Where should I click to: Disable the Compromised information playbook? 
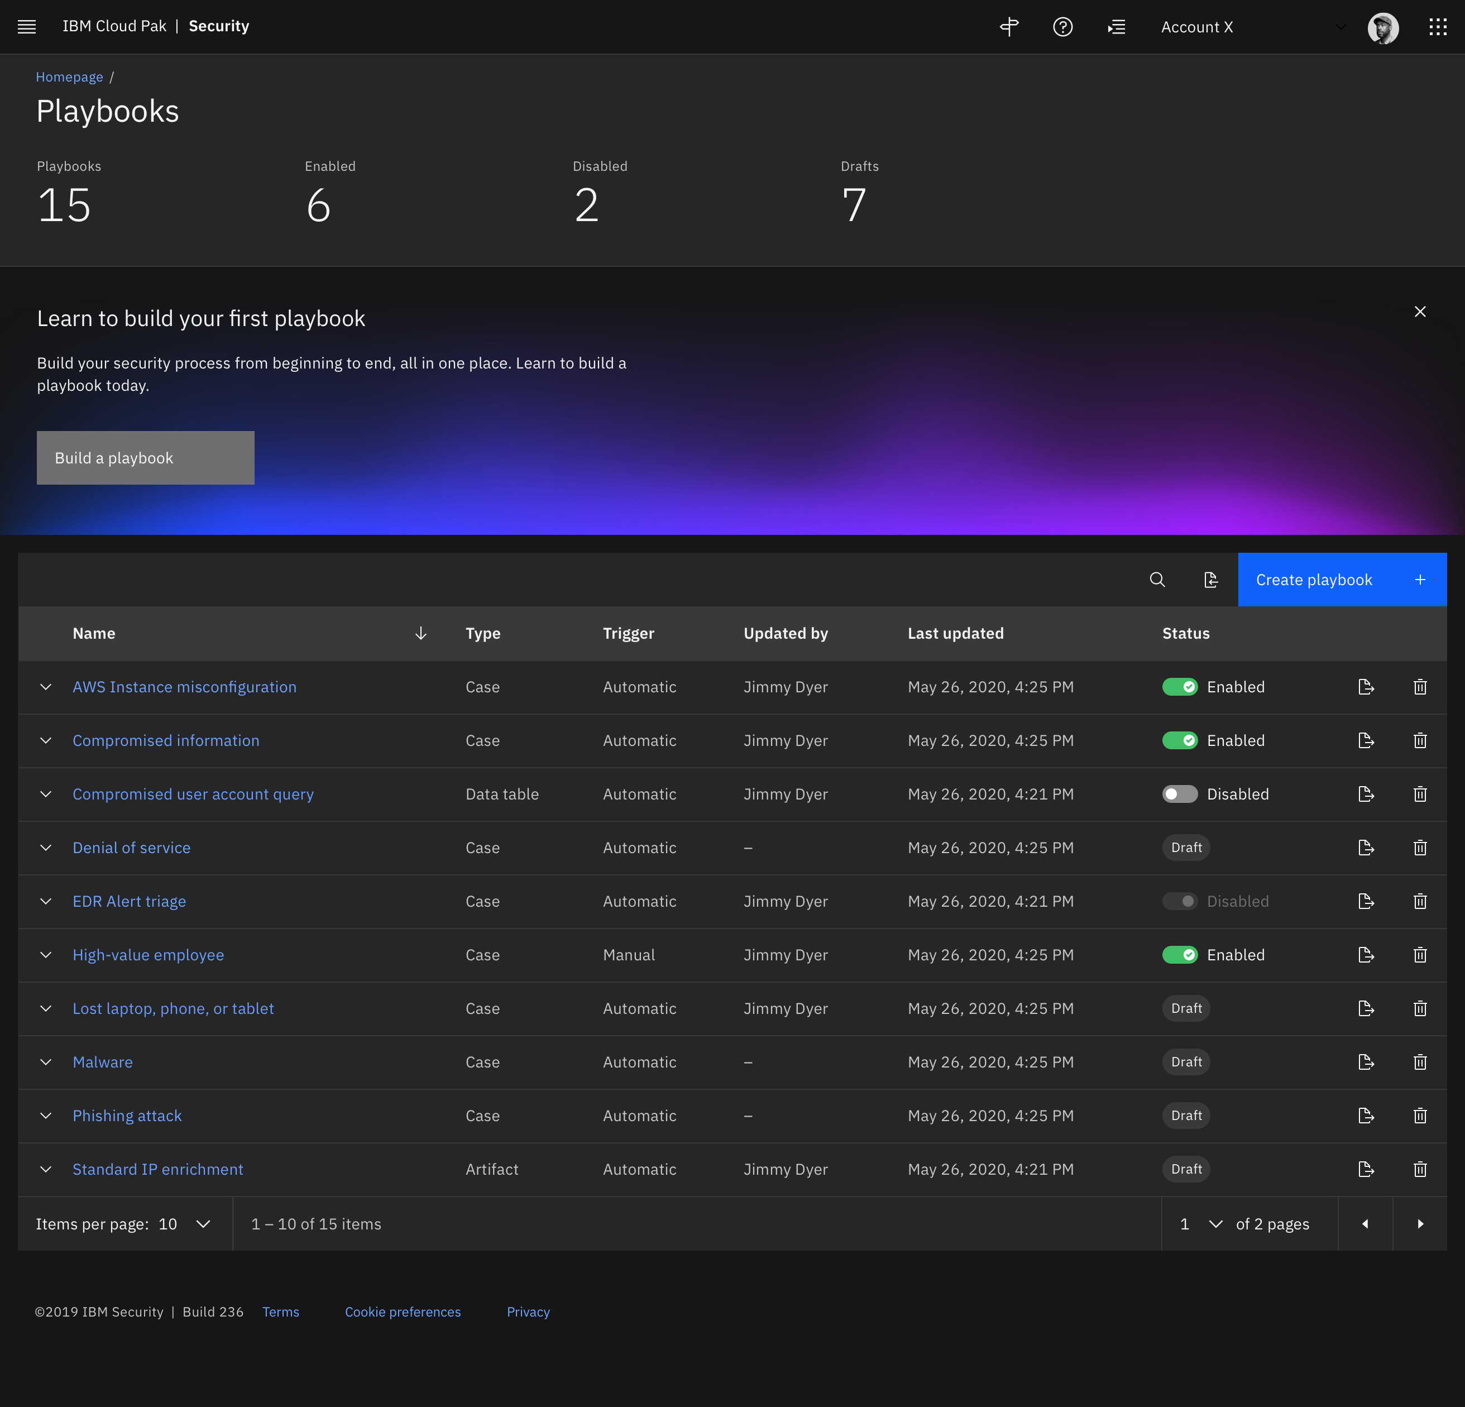click(x=1180, y=740)
